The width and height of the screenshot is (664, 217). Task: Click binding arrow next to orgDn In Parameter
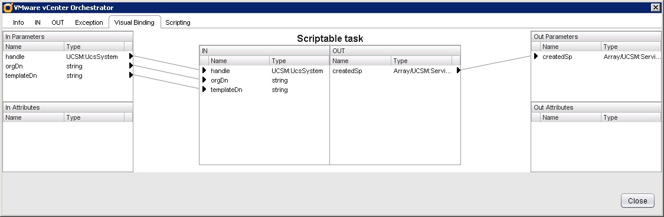coord(131,65)
